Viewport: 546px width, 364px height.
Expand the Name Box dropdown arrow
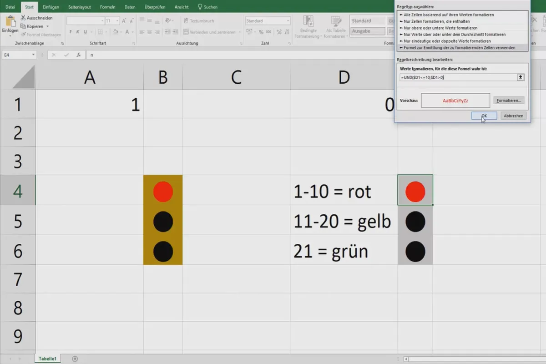click(x=33, y=55)
